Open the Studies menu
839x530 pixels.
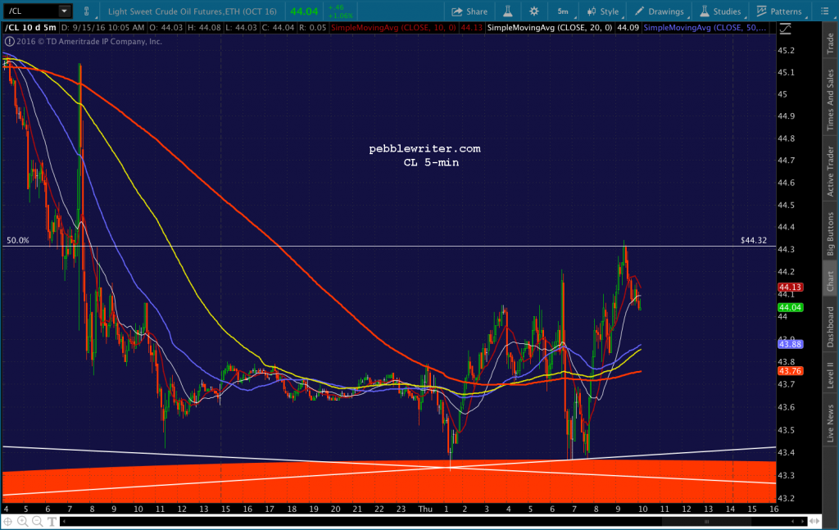click(x=720, y=11)
